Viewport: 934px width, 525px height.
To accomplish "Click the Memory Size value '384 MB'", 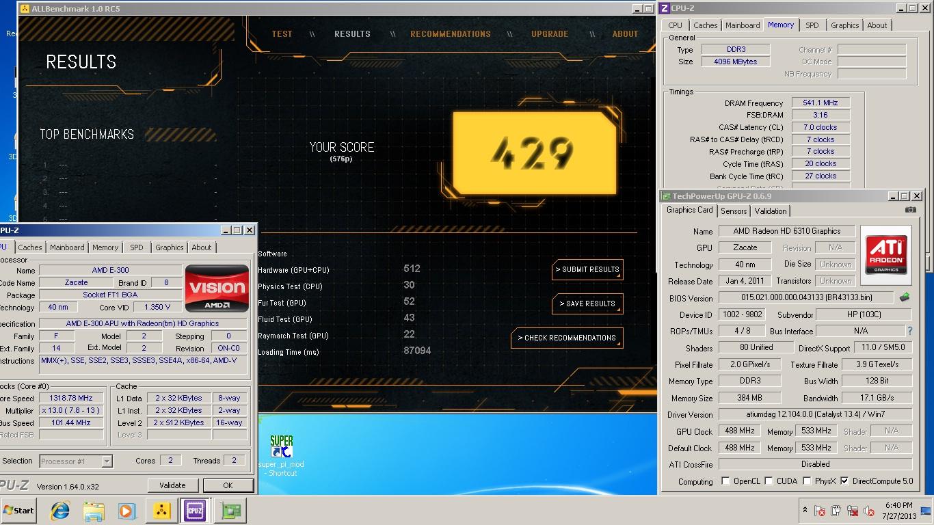I will [x=749, y=398].
